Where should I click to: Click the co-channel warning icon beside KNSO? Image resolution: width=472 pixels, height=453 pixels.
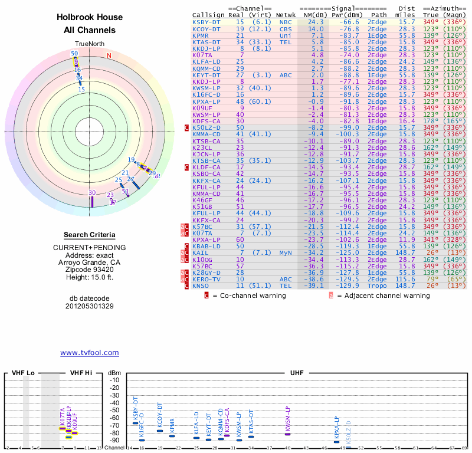click(x=187, y=285)
